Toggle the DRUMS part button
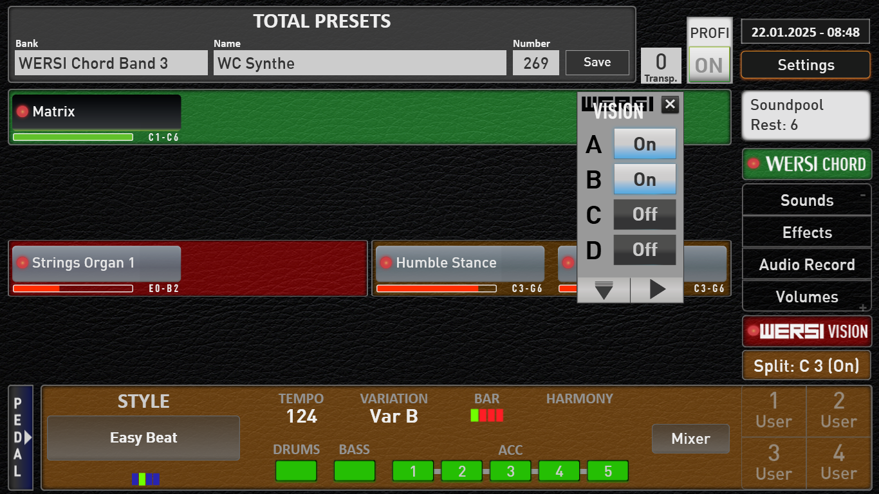This screenshot has height=494, width=879. (x=296, y=471)
